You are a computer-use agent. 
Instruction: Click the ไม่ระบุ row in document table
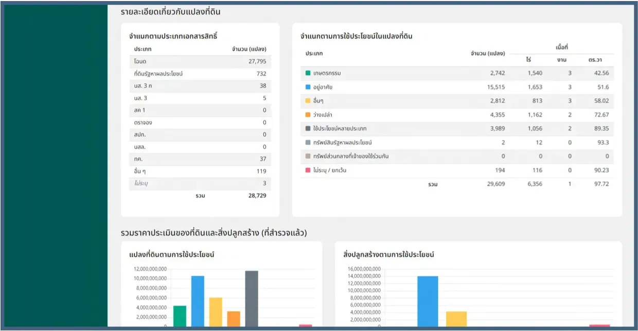(x=200, y=183)
